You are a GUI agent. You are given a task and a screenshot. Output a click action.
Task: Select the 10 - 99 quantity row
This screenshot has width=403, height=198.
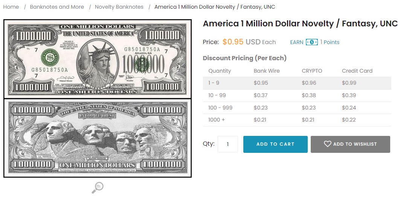click(297, 95)
